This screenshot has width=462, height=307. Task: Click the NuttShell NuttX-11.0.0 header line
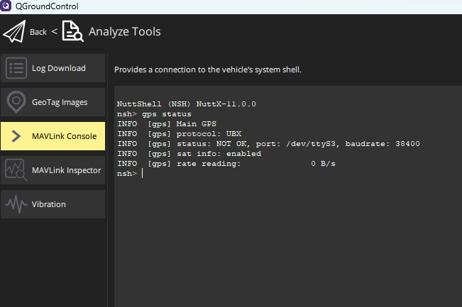pos(186,104)
